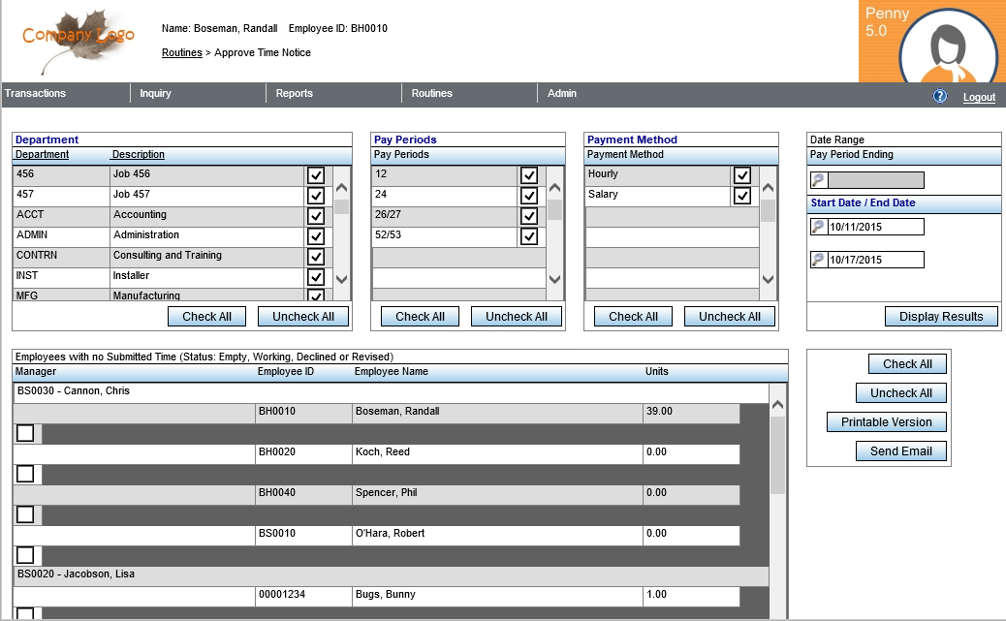Uncheck the ACCT Accounting department checkbox
This screenshot has height=621, width=1006.
[x=316, y=216]
